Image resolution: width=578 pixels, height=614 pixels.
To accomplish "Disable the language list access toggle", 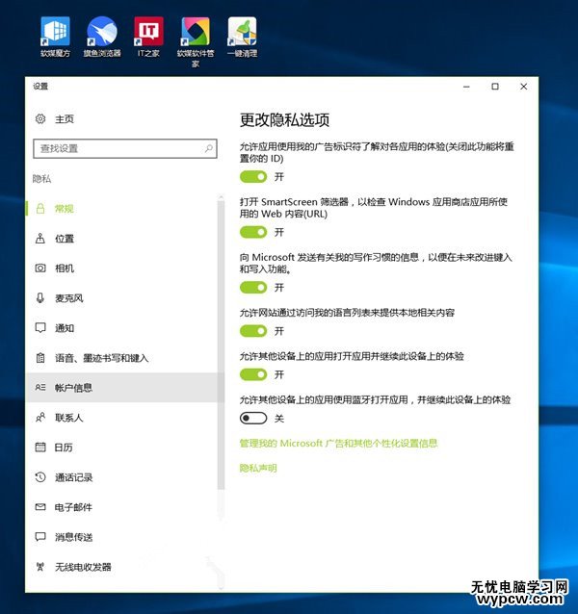I will point(253,331).
